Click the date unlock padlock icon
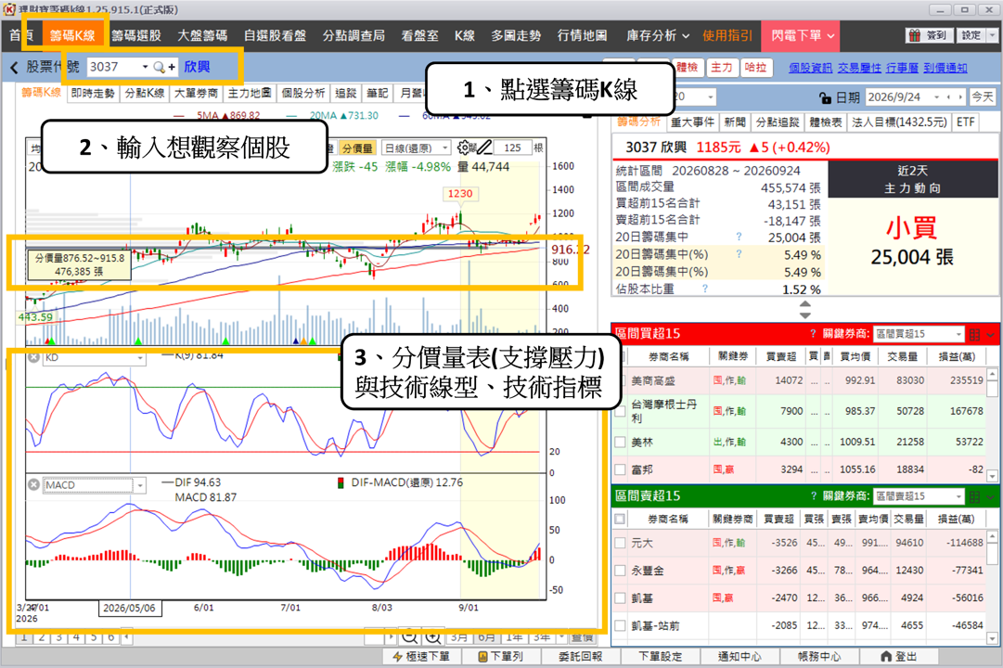 click(x=825, y=97)
